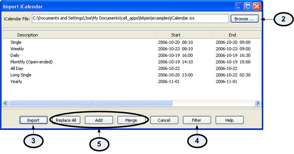This screenshot has width=294, height=154.
Task: Sort events by Start column header
Action: (184, 35)
